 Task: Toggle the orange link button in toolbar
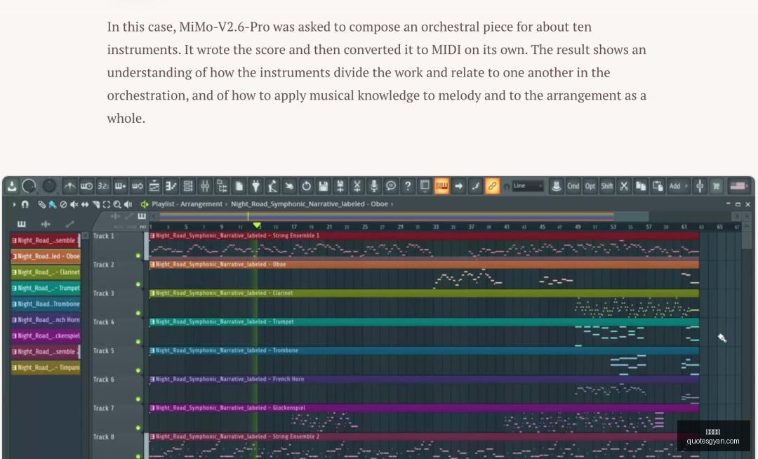pos(492,186)
